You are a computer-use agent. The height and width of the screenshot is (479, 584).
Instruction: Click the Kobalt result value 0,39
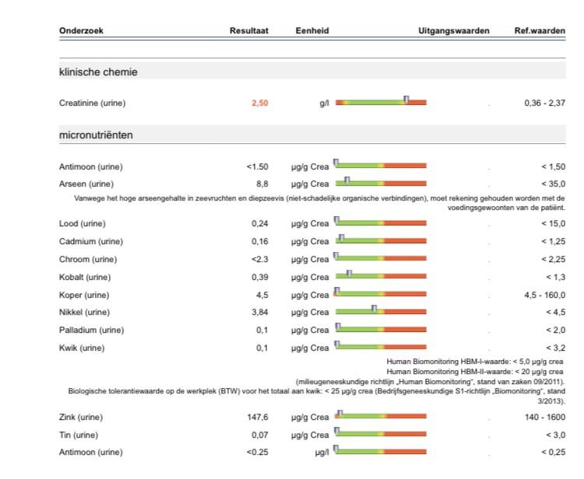point(259,277)
